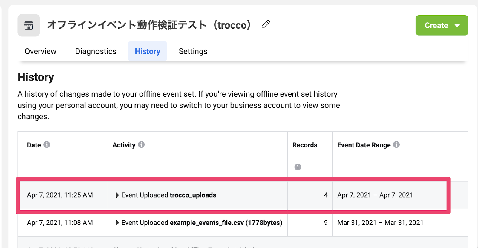Click the info icon next to Event Date Range
The image size is (478, 248).
pos(396,145)
